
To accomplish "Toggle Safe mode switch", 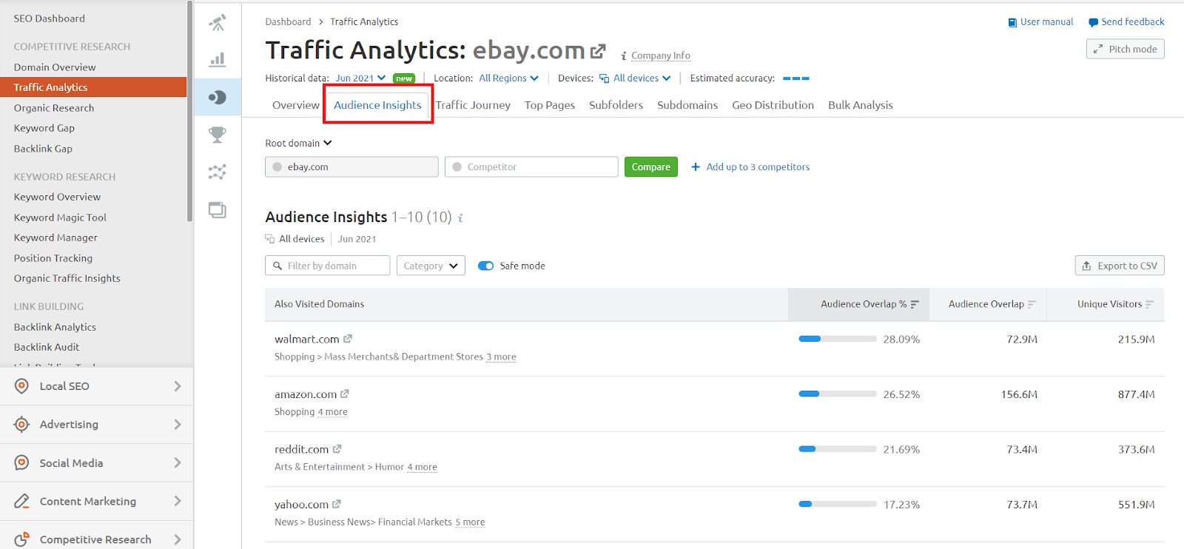I will tap(485, 266).
